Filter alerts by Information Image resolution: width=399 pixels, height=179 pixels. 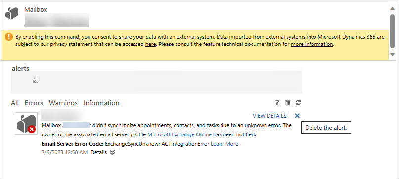tap(101, 103)
